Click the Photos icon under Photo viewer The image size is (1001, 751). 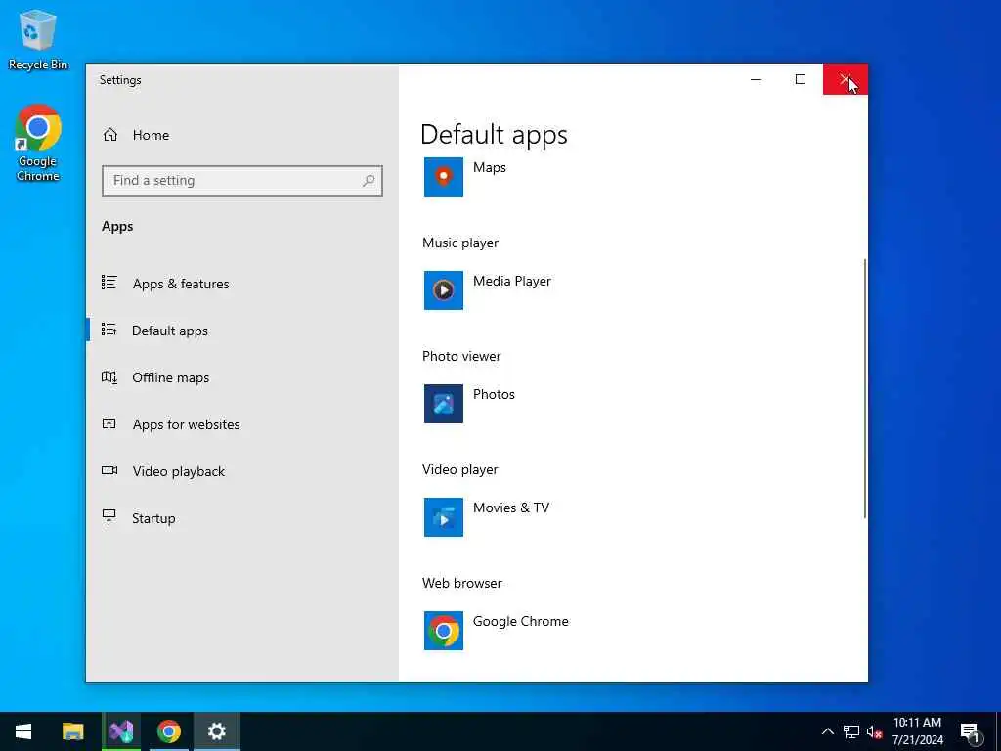(x=443, y=404)
